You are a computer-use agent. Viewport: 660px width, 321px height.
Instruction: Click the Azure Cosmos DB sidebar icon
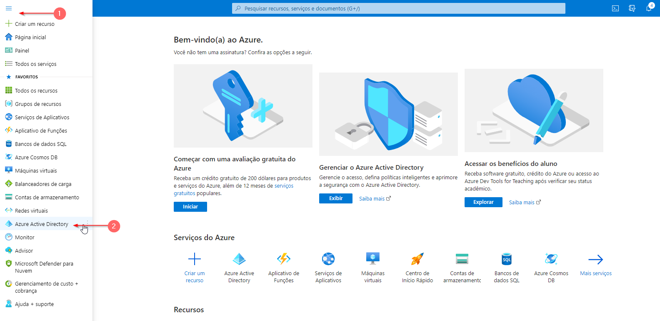8,157
